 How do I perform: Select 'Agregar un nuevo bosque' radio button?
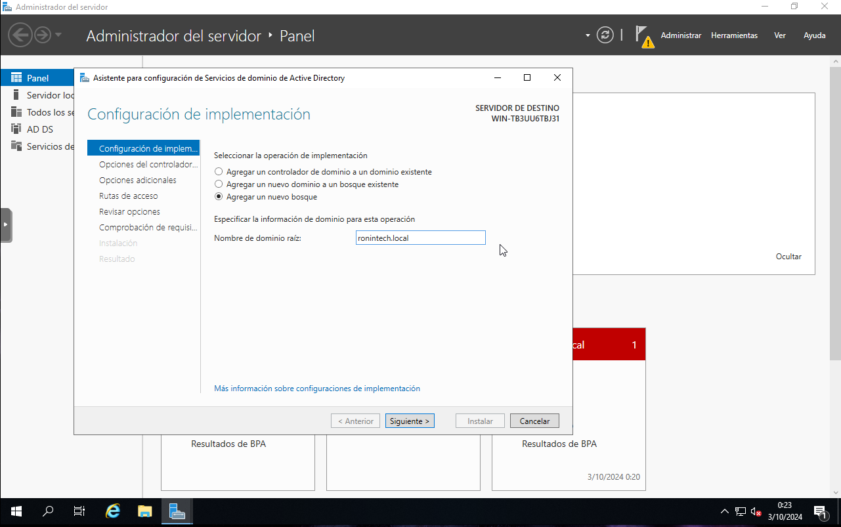coord(219,197)
